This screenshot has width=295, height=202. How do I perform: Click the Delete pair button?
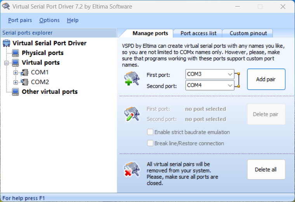(x=266, y=114)
